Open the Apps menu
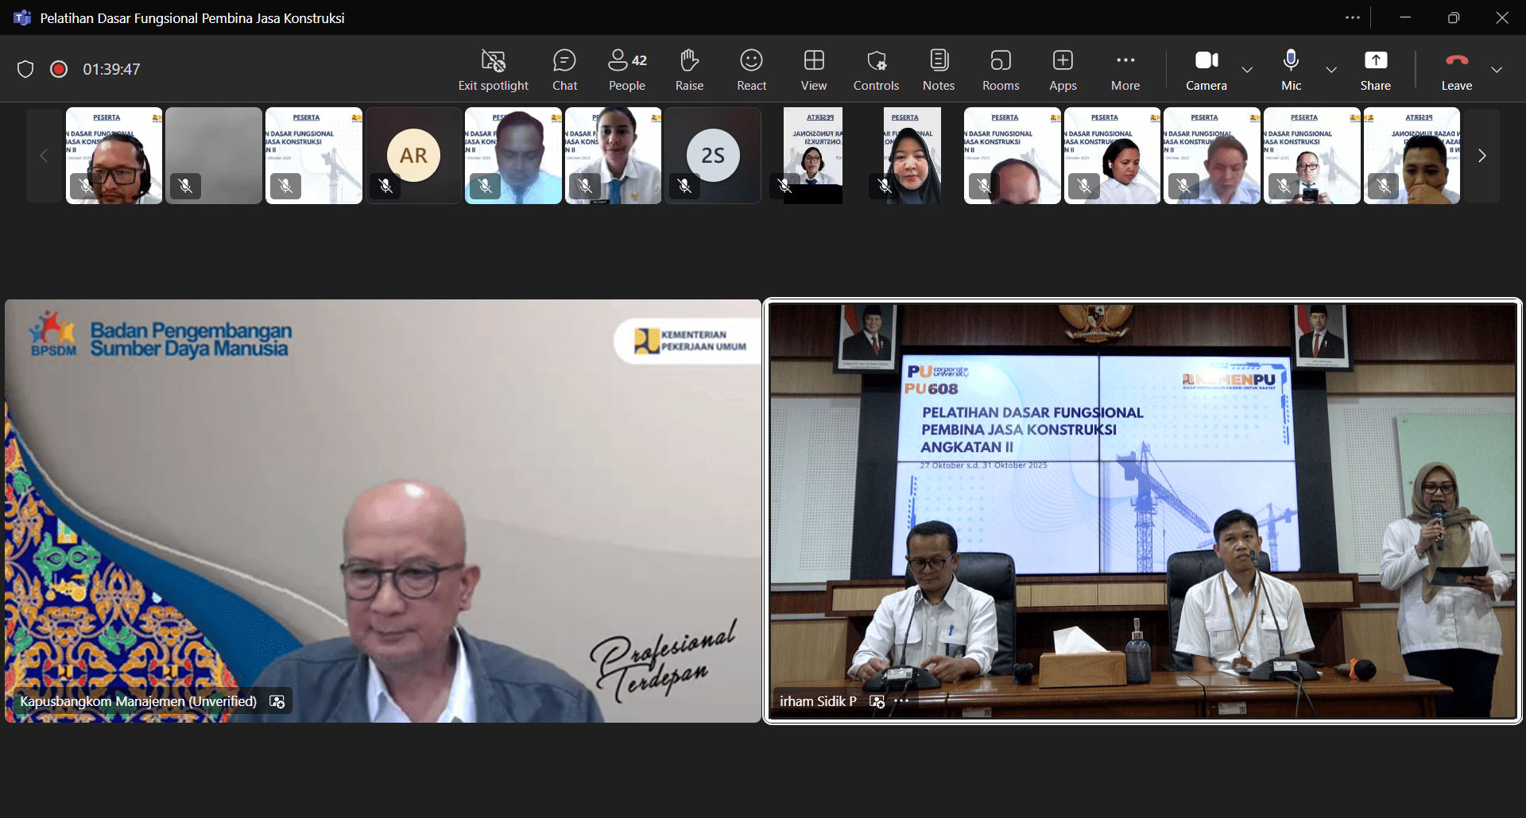This screenshot has height=818, width=1526. point(1063,70)
